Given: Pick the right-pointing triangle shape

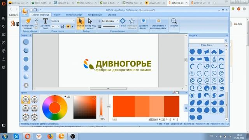Looking at the screenshot, I should 221,52.
